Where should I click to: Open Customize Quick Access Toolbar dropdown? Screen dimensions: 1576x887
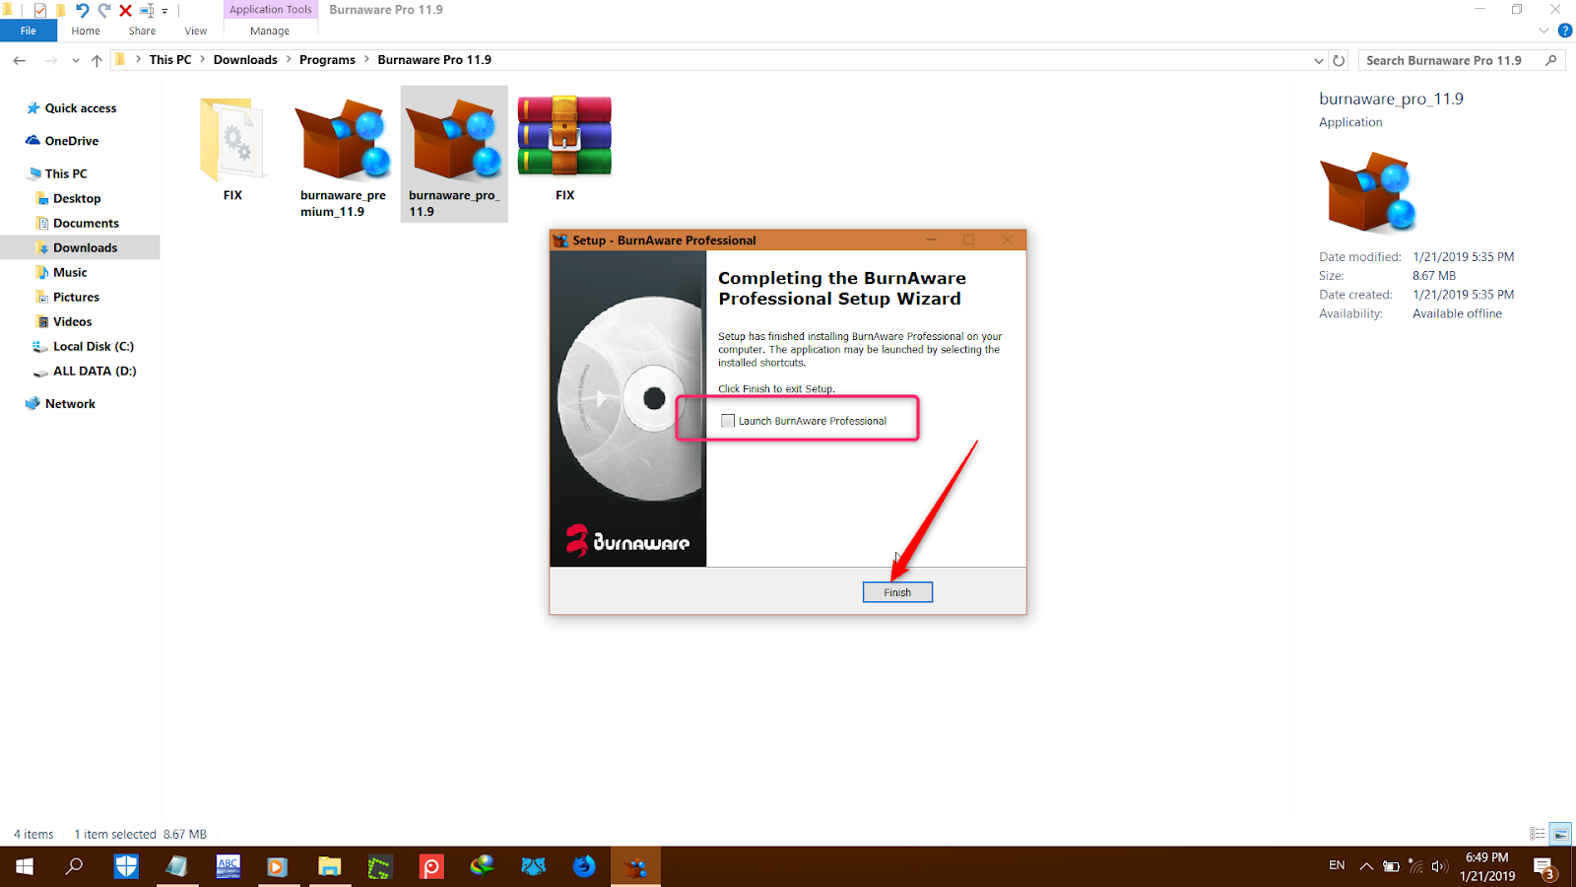click(164, 11)
